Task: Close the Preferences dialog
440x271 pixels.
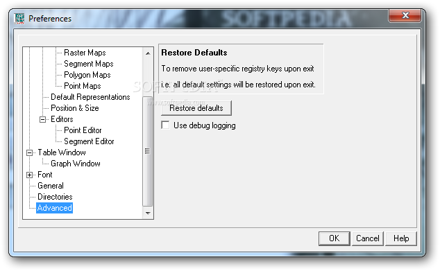Action: tap(405, 15)
